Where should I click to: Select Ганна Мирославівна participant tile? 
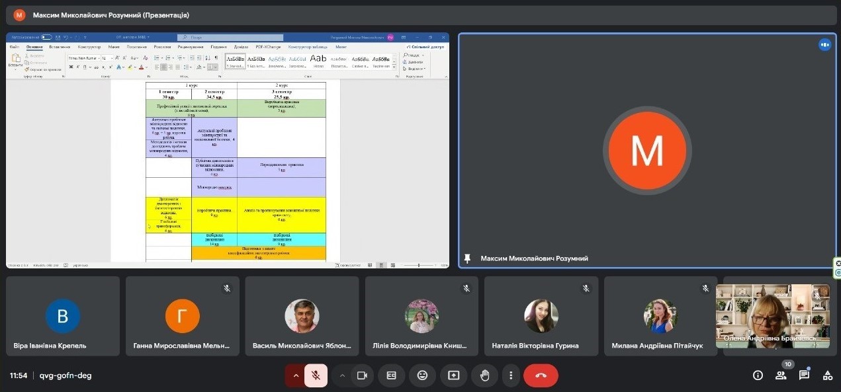183,316
